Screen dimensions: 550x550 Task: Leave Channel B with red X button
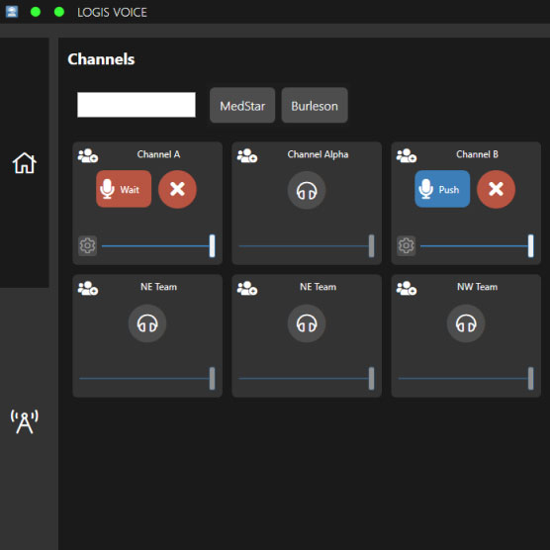[x=496, y=189]
